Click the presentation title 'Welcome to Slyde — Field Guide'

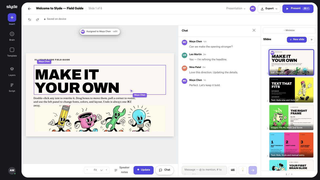pos(59,8)
